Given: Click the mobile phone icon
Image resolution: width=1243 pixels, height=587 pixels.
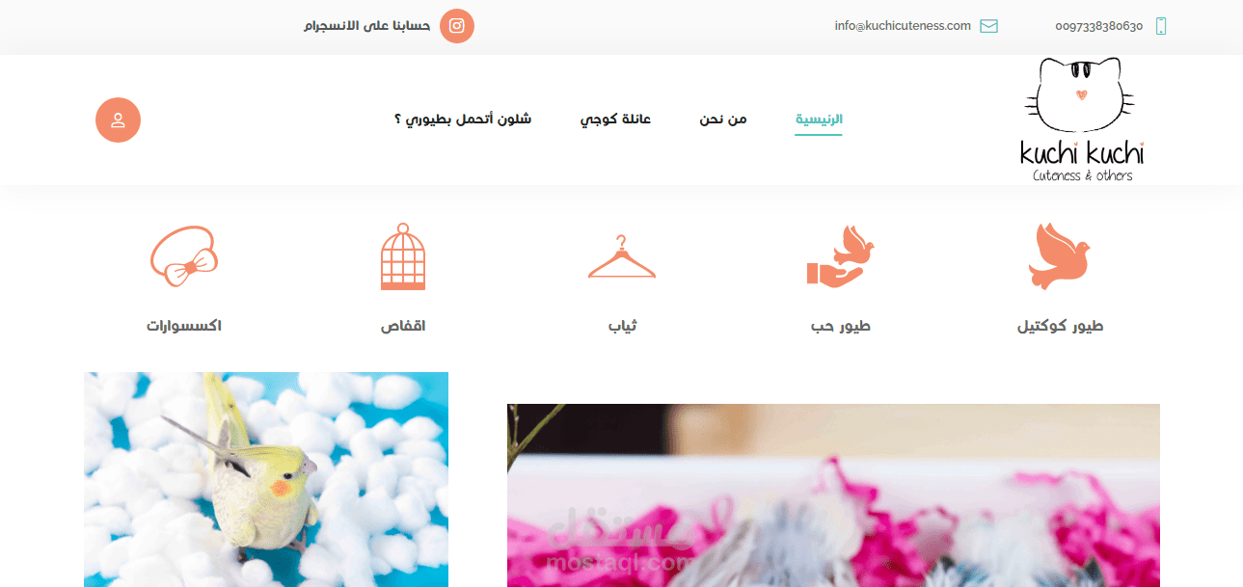Looking at the screenshot, I should (1161, 26).
